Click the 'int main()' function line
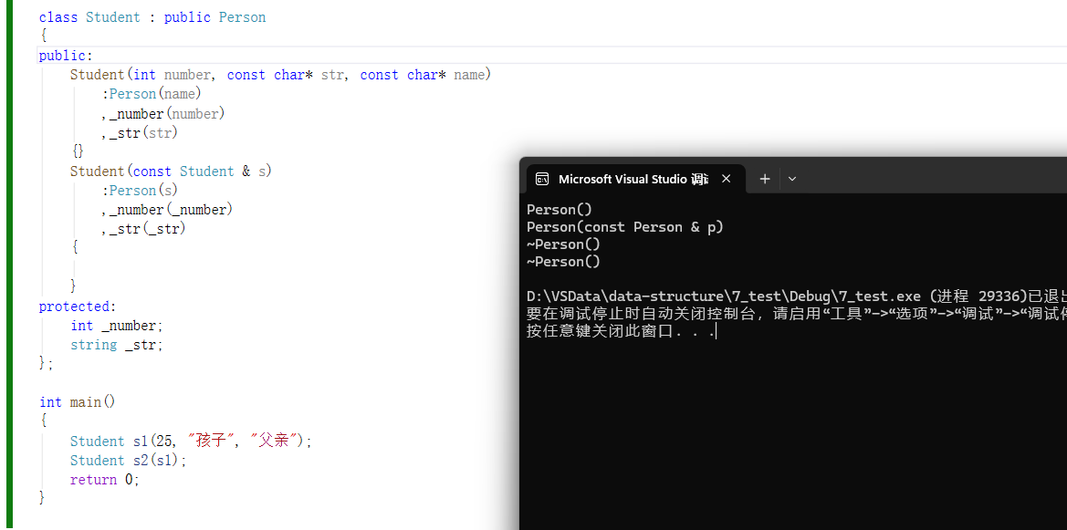The image size is (1067, 530). 78,402
